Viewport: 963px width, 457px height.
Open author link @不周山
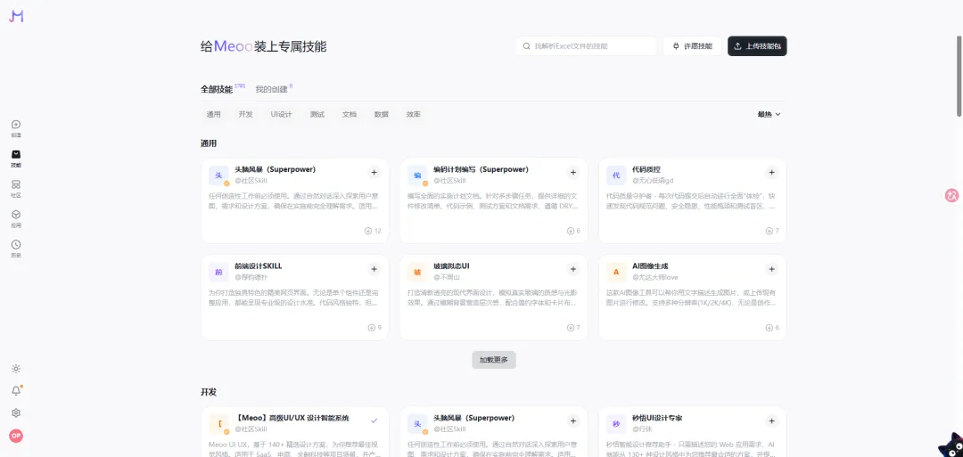coord(447,278)
